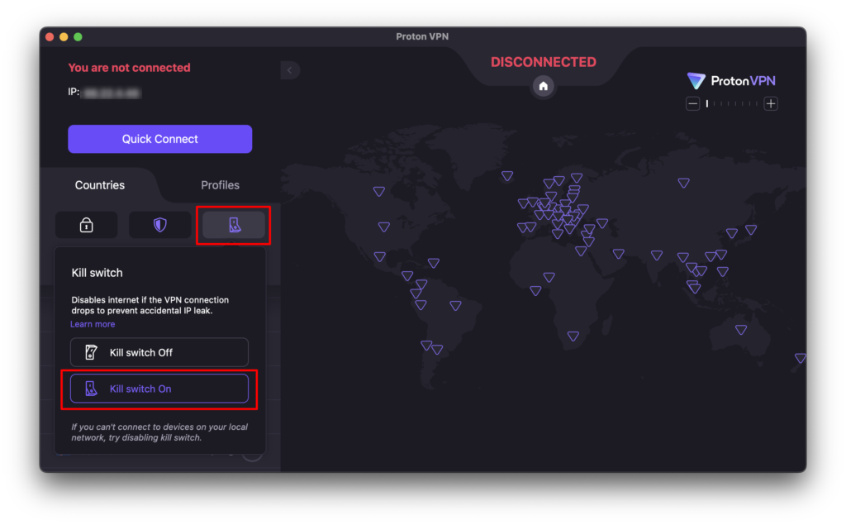Image resolution: width=846 pixels, height=525 pixels.
Task: Click the Kill switch heading text
Action: [x=97, y=273]
